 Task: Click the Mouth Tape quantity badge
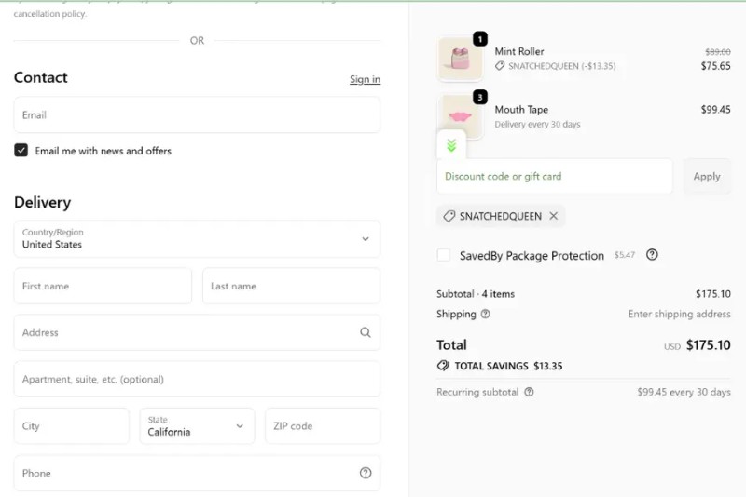tap(480, 98)
